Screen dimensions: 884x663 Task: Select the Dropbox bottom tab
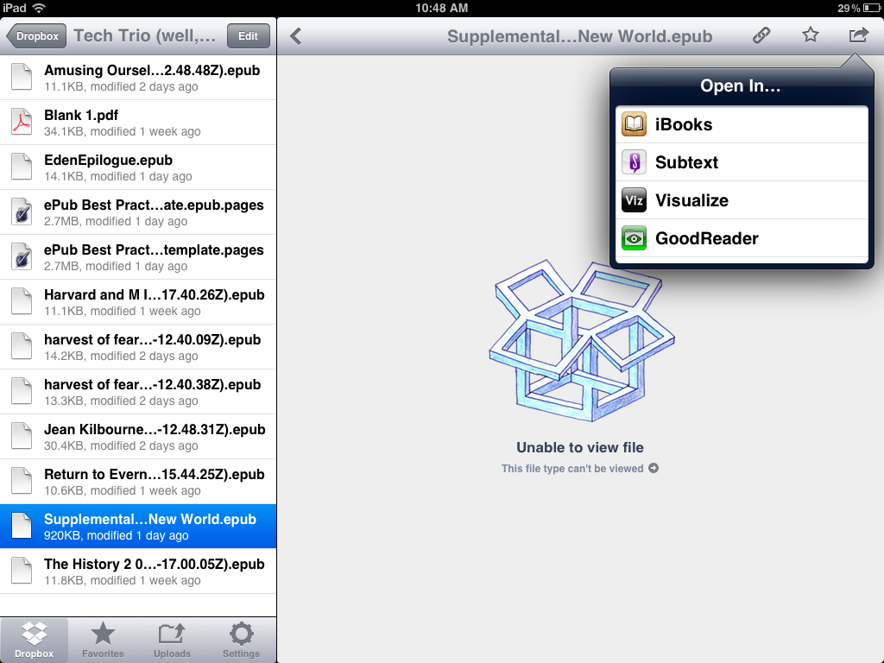pos(35,641)
